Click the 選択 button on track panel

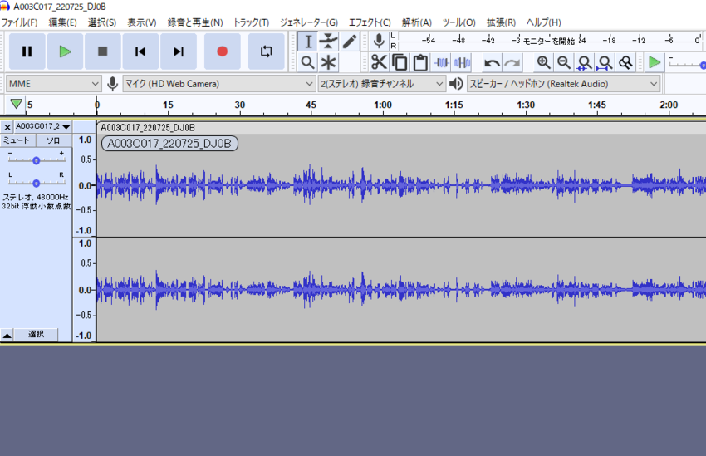[x=36, y=335]
